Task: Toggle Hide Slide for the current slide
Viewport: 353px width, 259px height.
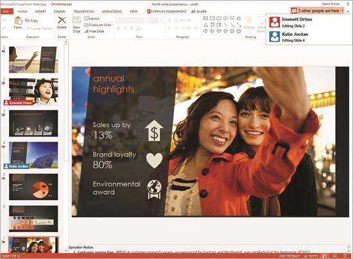Action: 94,31
